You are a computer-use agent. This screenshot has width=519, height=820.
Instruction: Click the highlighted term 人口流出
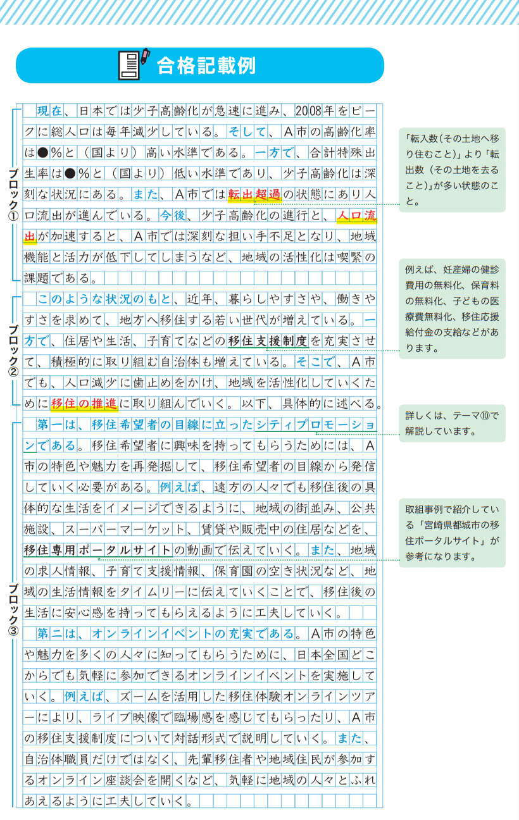click(356, 216)
